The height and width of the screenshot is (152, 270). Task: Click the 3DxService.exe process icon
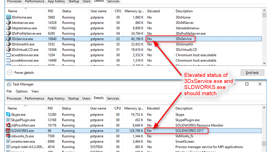pos(8,39)
